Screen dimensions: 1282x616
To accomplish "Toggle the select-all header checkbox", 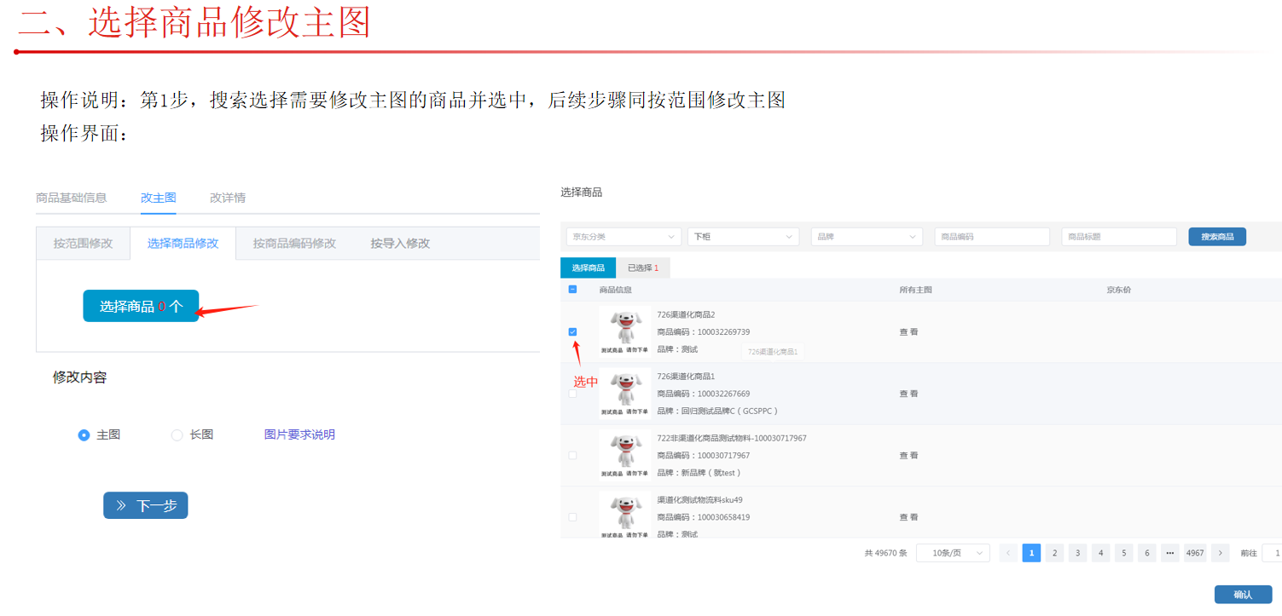I will pos(572,290).
